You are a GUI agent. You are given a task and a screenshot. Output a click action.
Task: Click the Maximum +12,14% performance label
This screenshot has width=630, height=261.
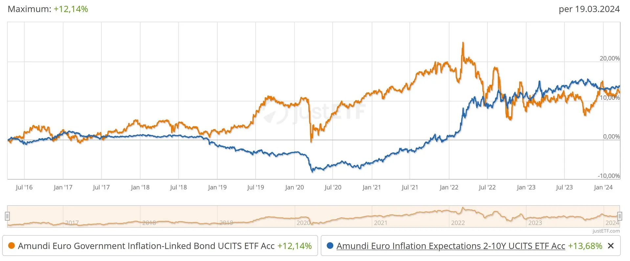pos(48,9)
